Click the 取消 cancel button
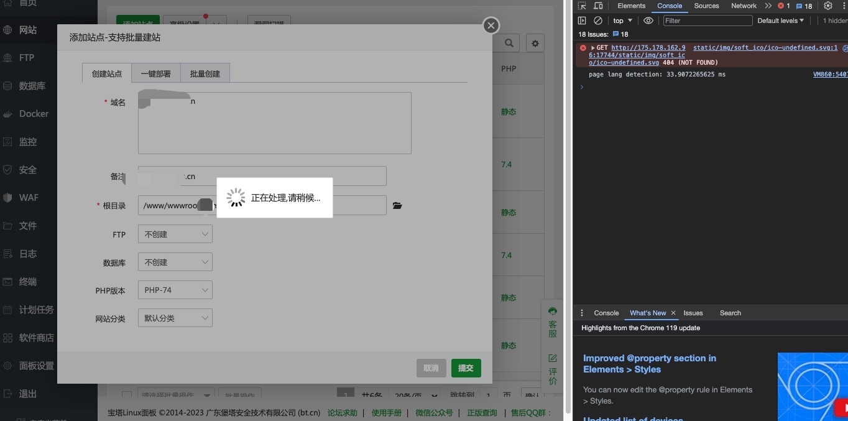 431,368
